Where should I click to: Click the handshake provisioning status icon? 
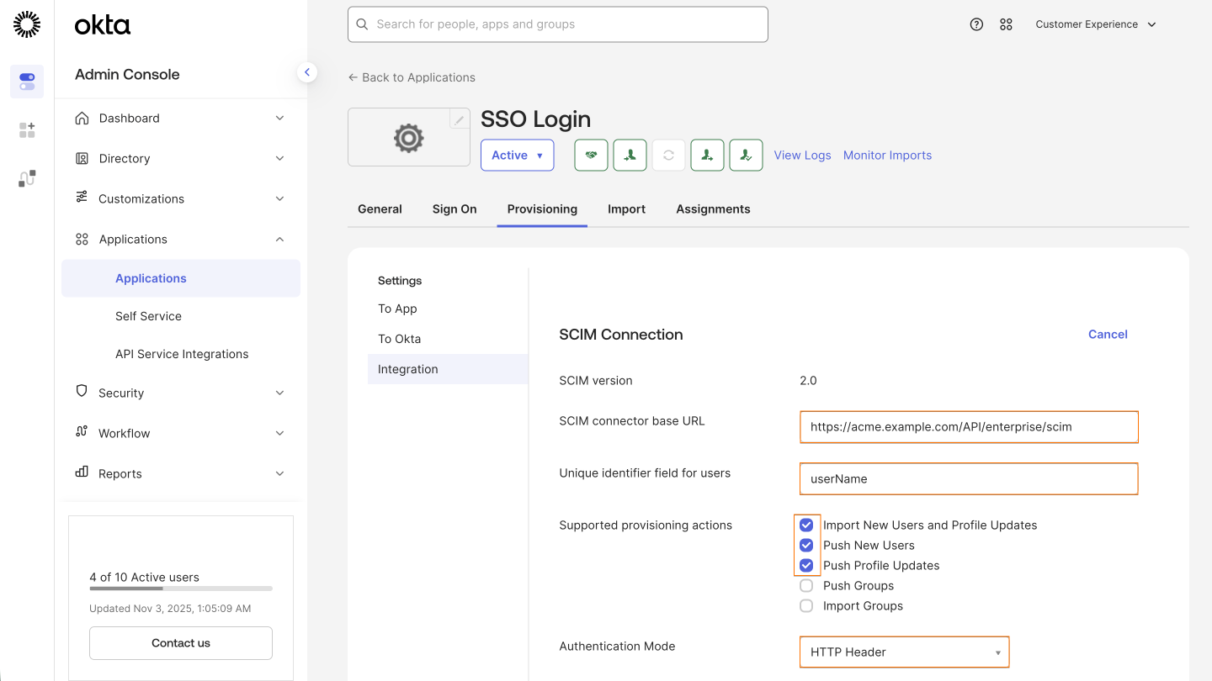(x=591, y=155)
